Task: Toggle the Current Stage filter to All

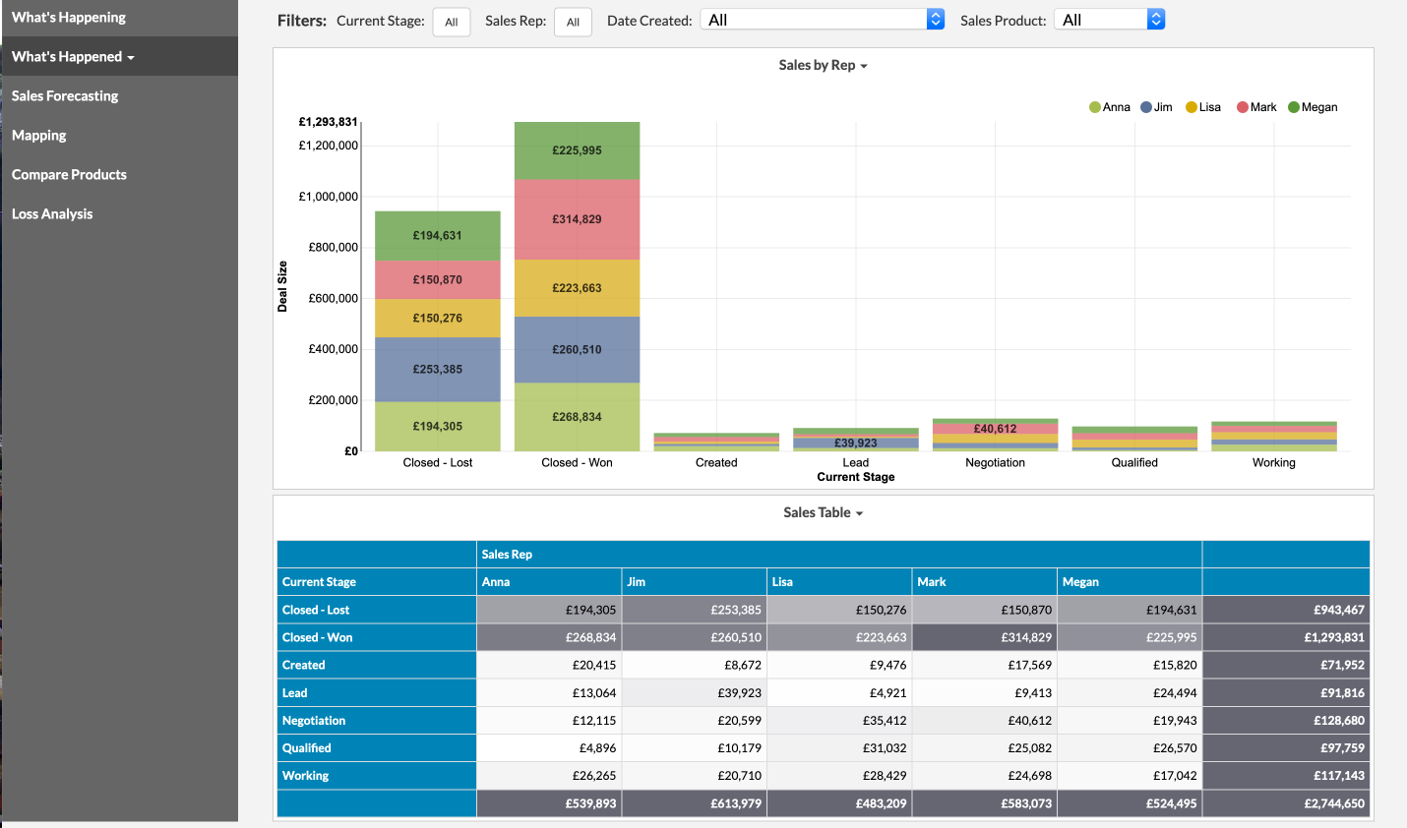Action: [452, 21]
